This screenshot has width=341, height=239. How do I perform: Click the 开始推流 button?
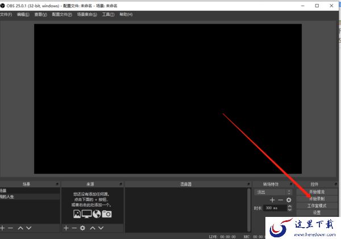pyautogui.click(x=317, y=192)
